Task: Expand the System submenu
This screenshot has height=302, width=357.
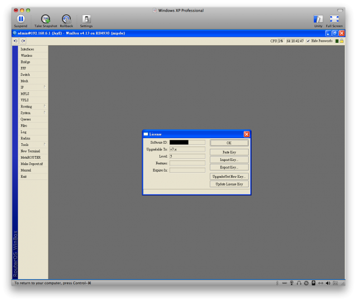Action: click(33, 113)
